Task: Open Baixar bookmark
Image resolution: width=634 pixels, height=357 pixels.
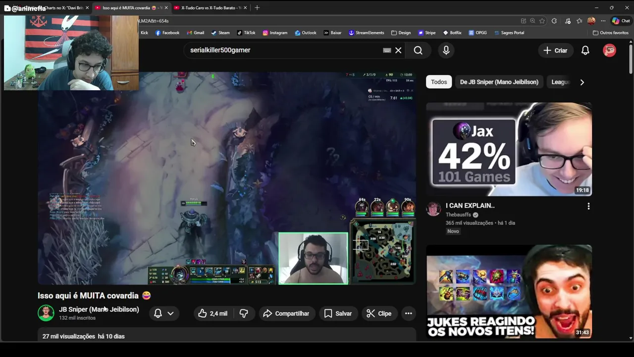Action: pyautogui.click(x=332, y=33)
